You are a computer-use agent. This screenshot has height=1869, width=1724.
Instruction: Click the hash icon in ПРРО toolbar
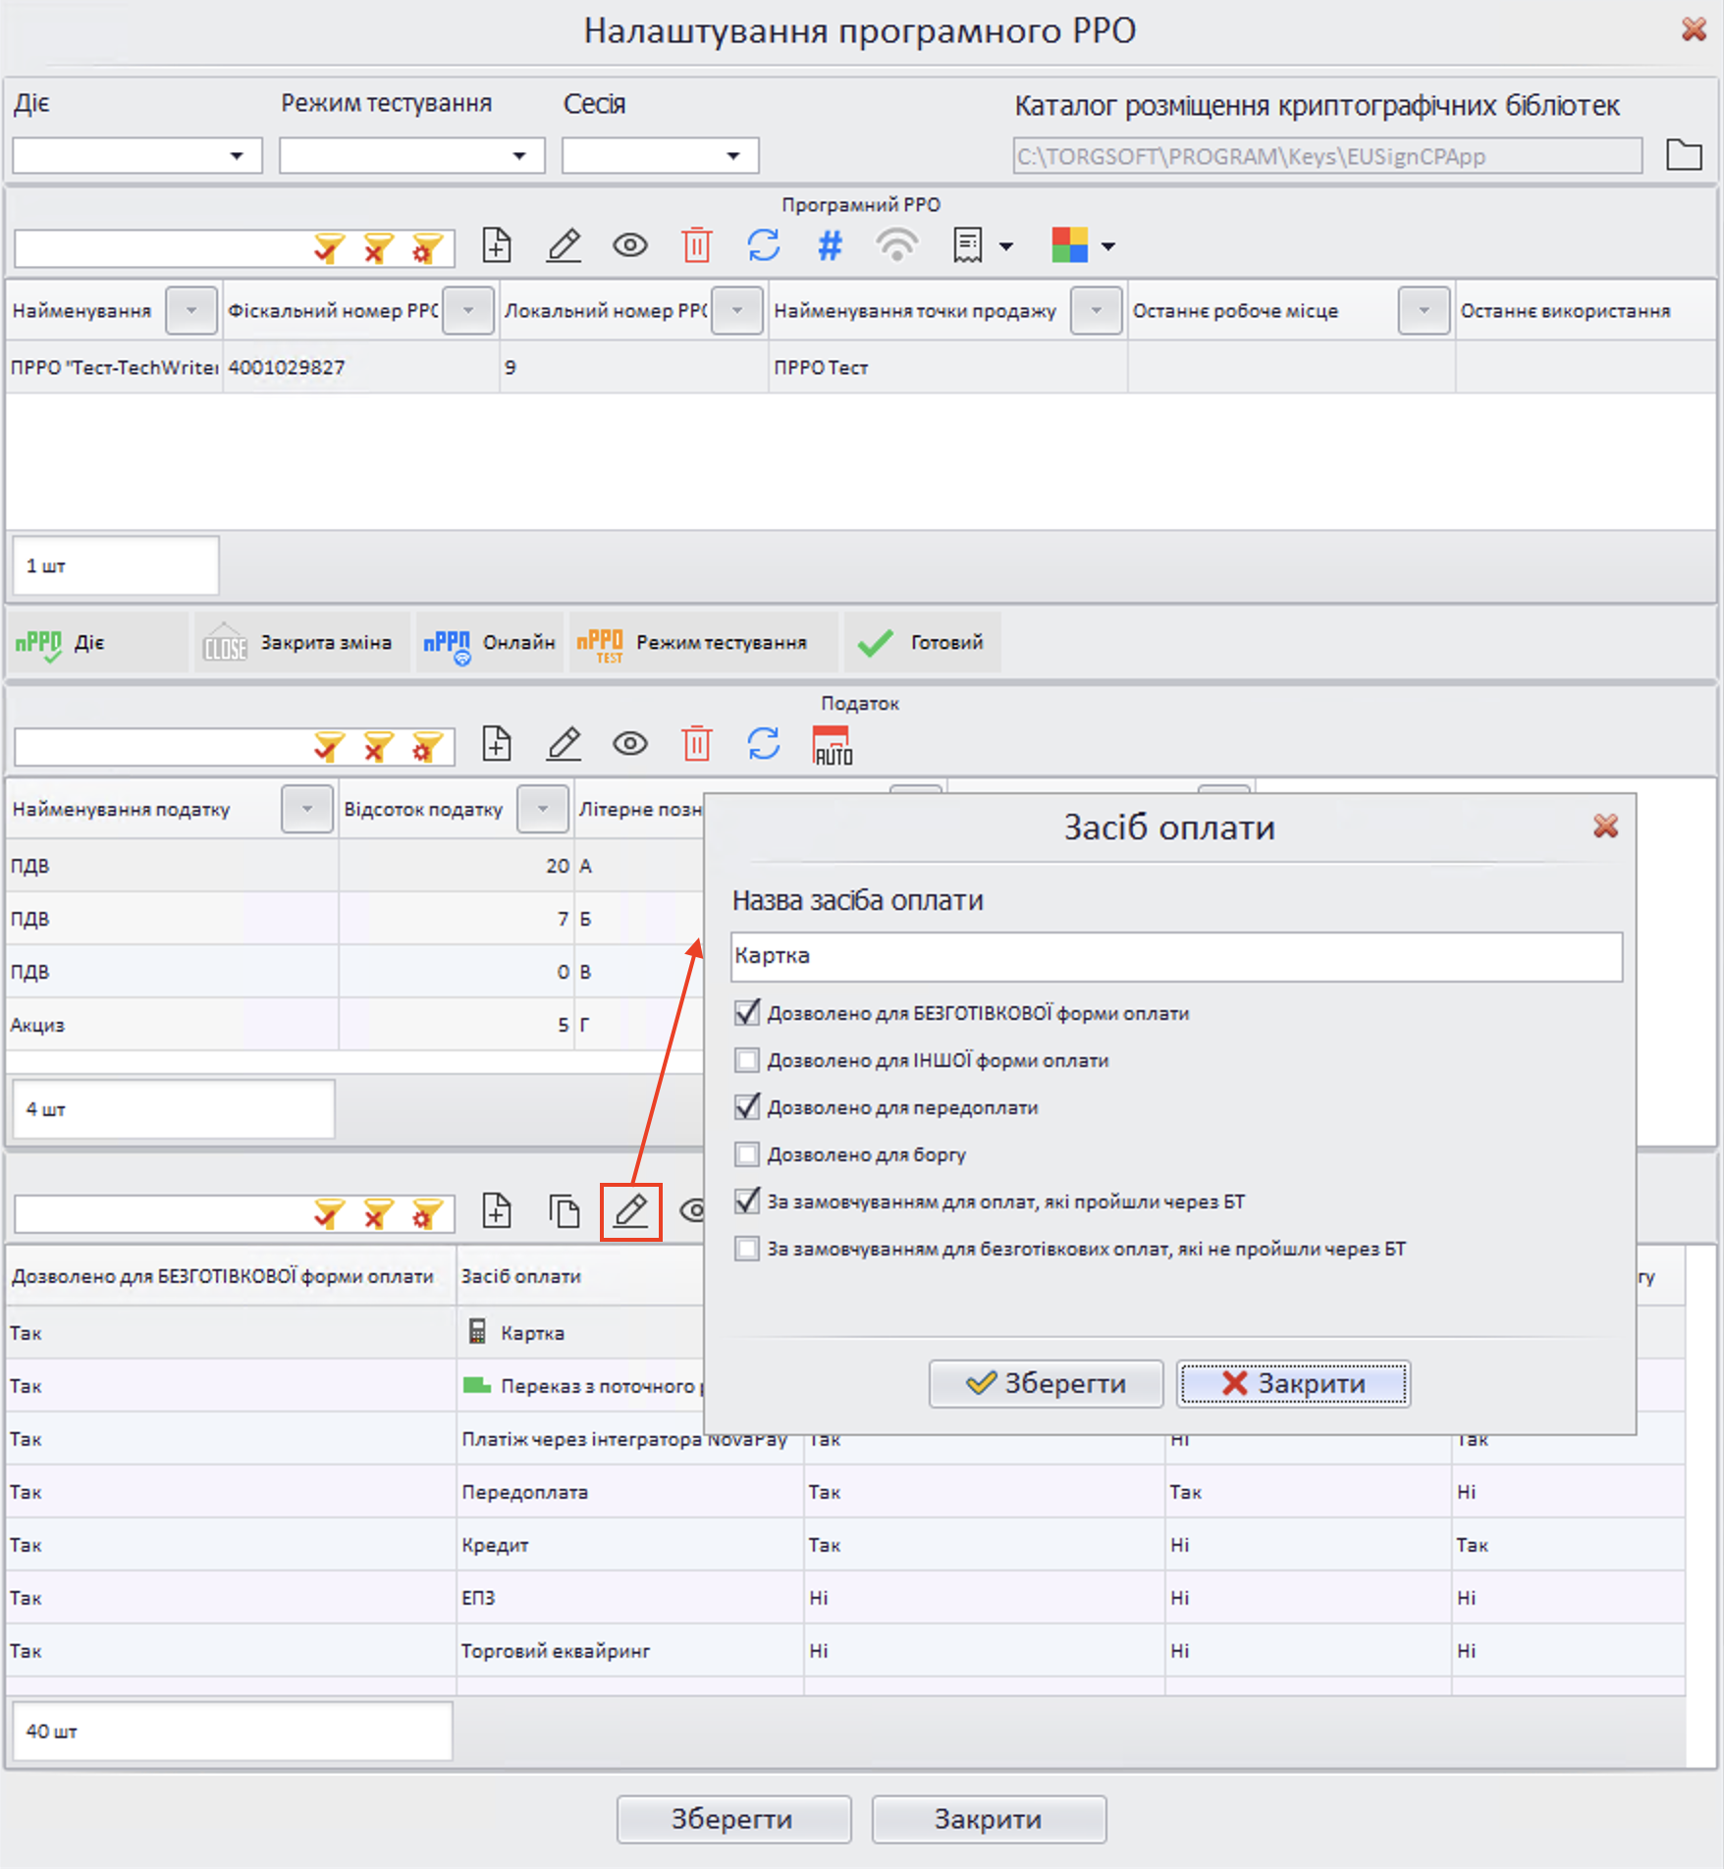(x=830, y=245)
